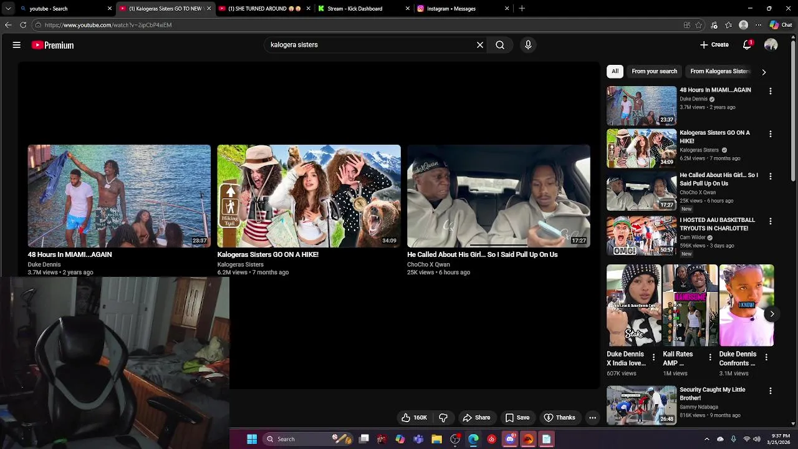
Task: Open options for Kali Rates AMP short
Action: 710,357
